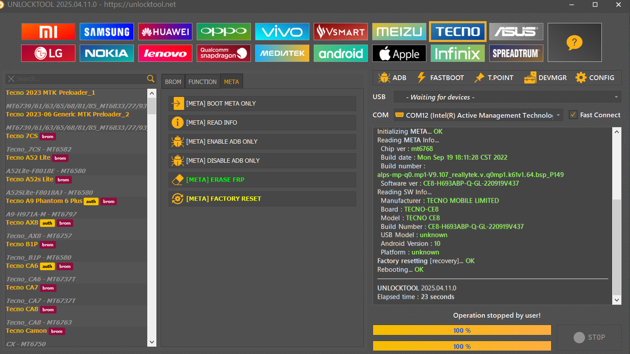Switch to the BROM tab
The height and width of the screenshot is (354, 630).
coord(173,82)
